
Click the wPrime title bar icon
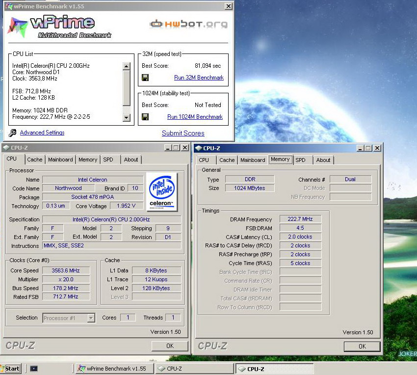coord(9,6)
